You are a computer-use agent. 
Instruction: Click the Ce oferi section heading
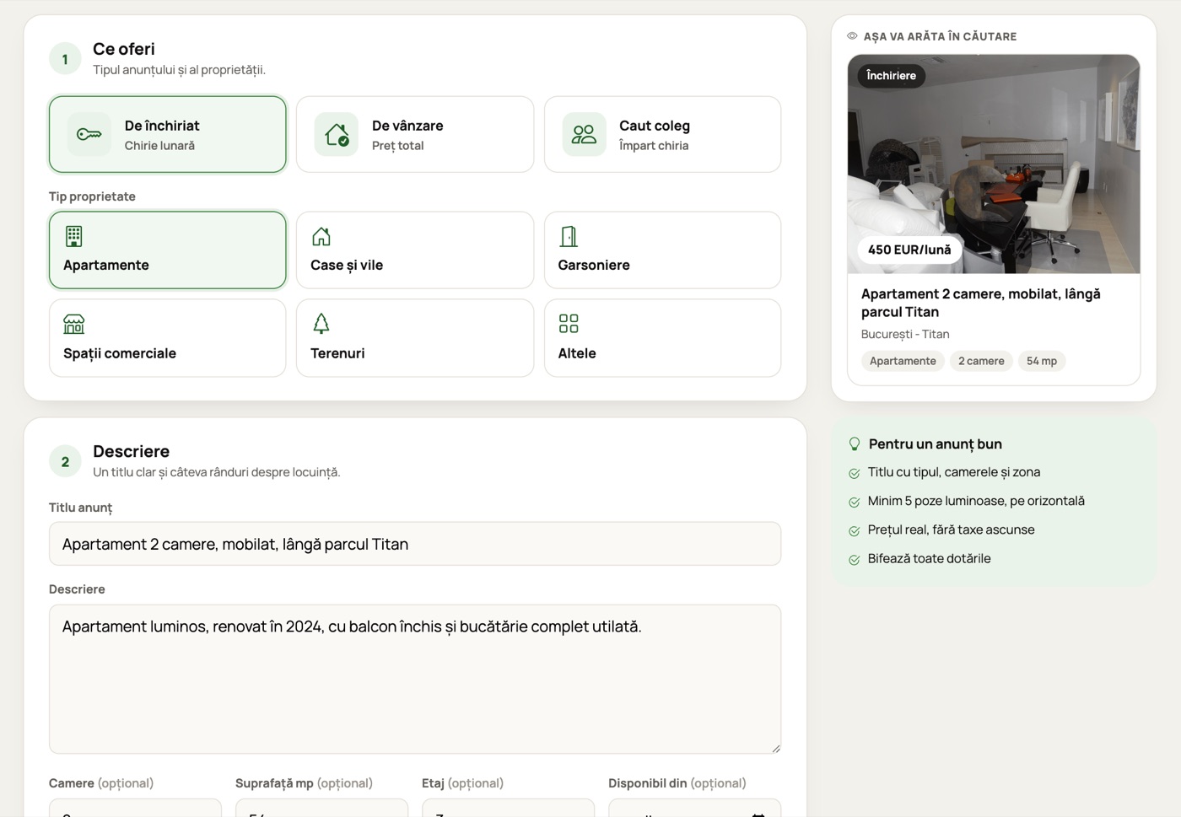pos(124,49)
